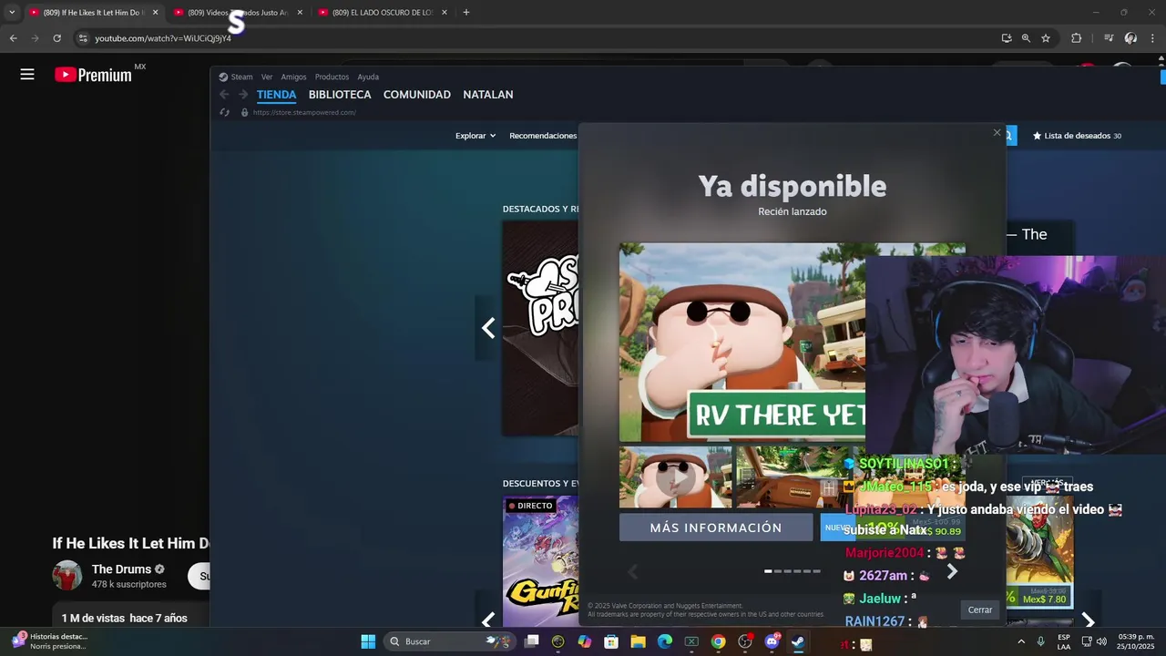Open the tab search dropdown in Chrome
The height and width of the screenshot is (656, 1166).
tap(12, 13)
